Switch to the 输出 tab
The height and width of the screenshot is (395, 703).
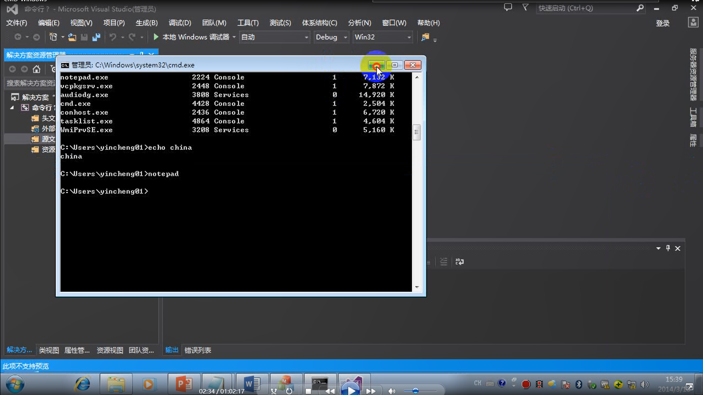tap(172, 350)
